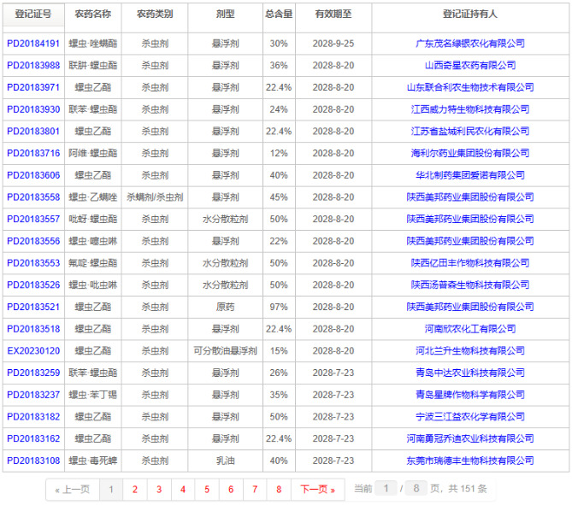Go to page 6

231,490
